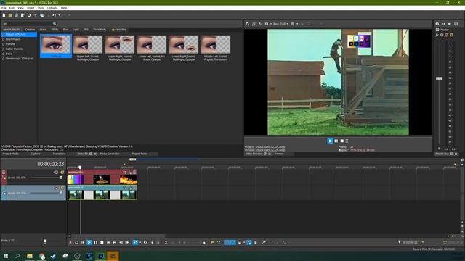
Task: Open the Best (Full) preview quality dropdown
Action: click(x=280, y=24)
